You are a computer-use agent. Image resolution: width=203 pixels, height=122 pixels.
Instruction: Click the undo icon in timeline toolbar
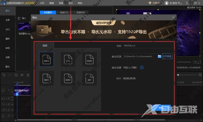[x=4, y=75]
